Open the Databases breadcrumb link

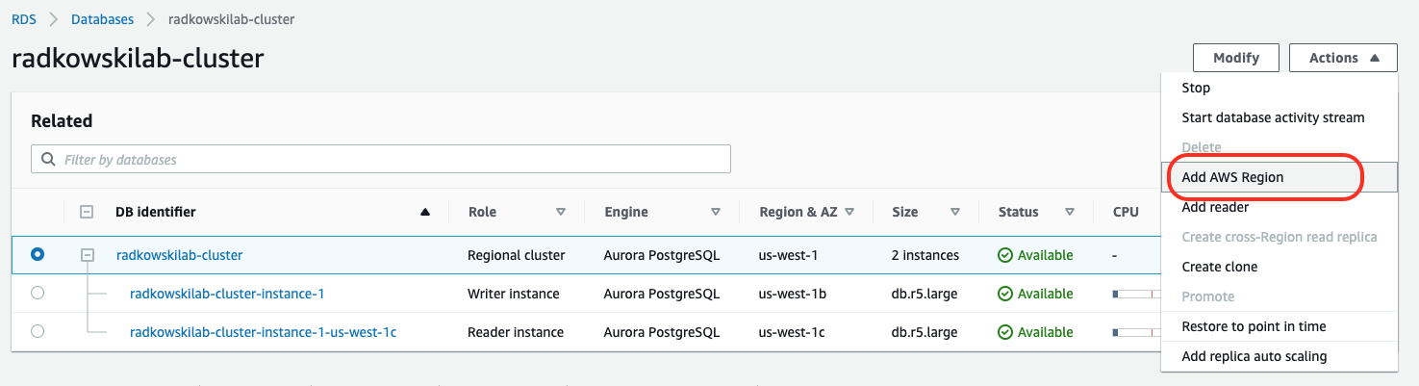point(101,18)
